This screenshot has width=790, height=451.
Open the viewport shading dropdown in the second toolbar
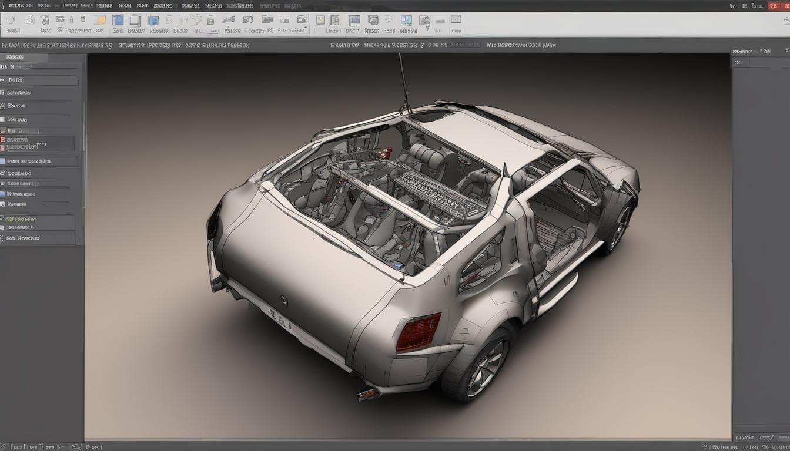[464, 44]
